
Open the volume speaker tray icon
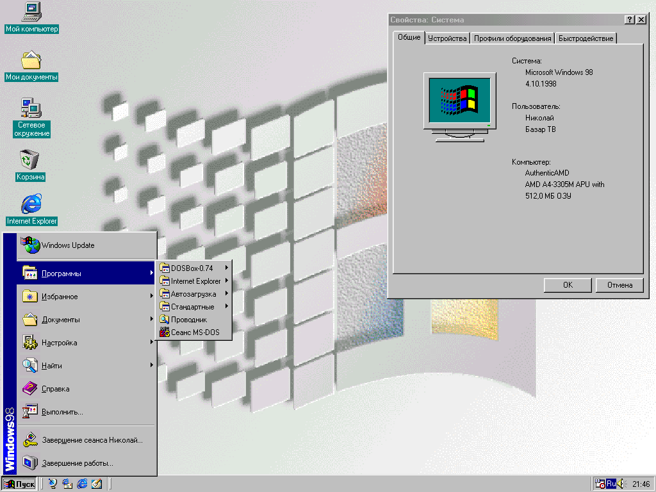621,484
